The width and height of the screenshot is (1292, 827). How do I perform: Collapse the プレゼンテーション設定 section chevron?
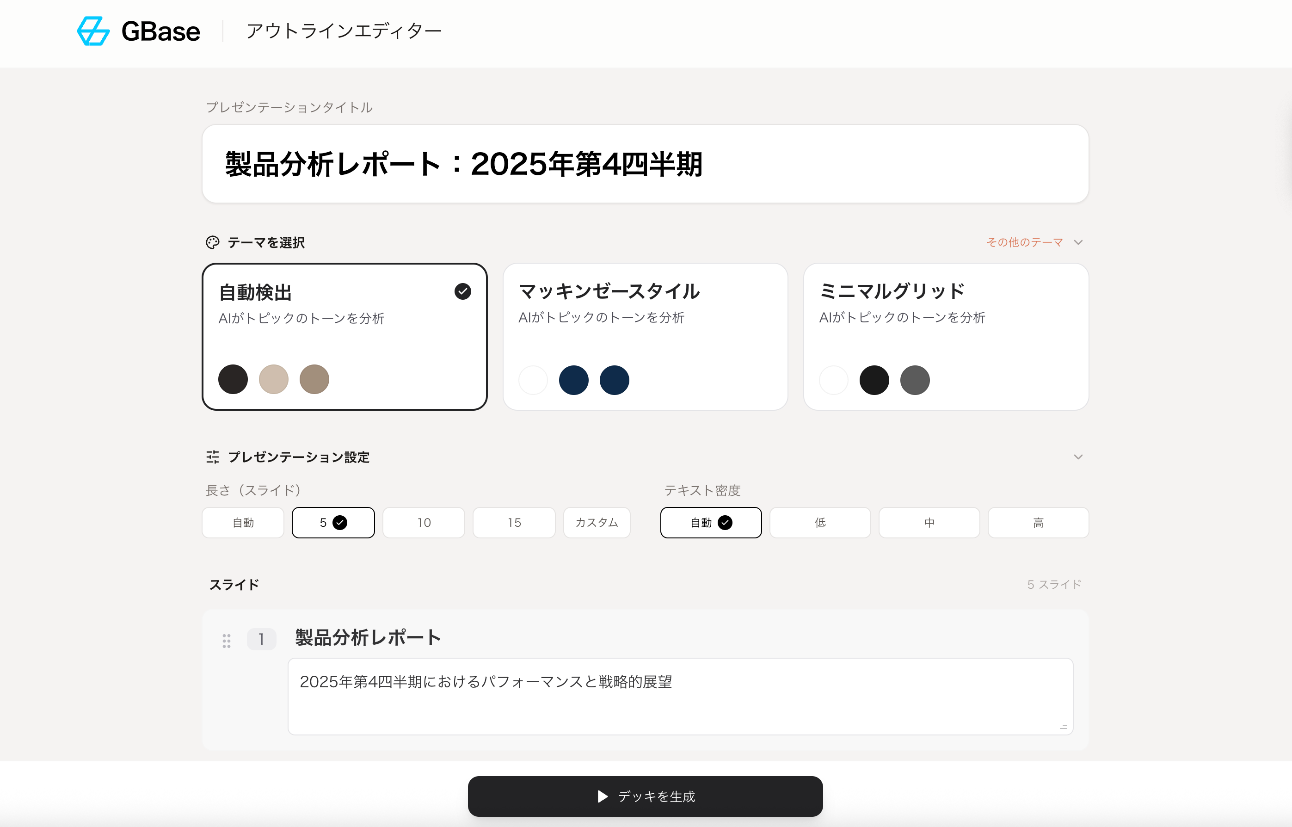[x=1078, y=457]
